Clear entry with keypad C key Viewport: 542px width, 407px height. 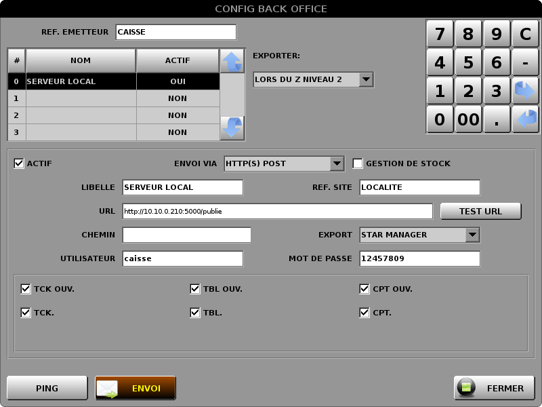pos(525,33)
